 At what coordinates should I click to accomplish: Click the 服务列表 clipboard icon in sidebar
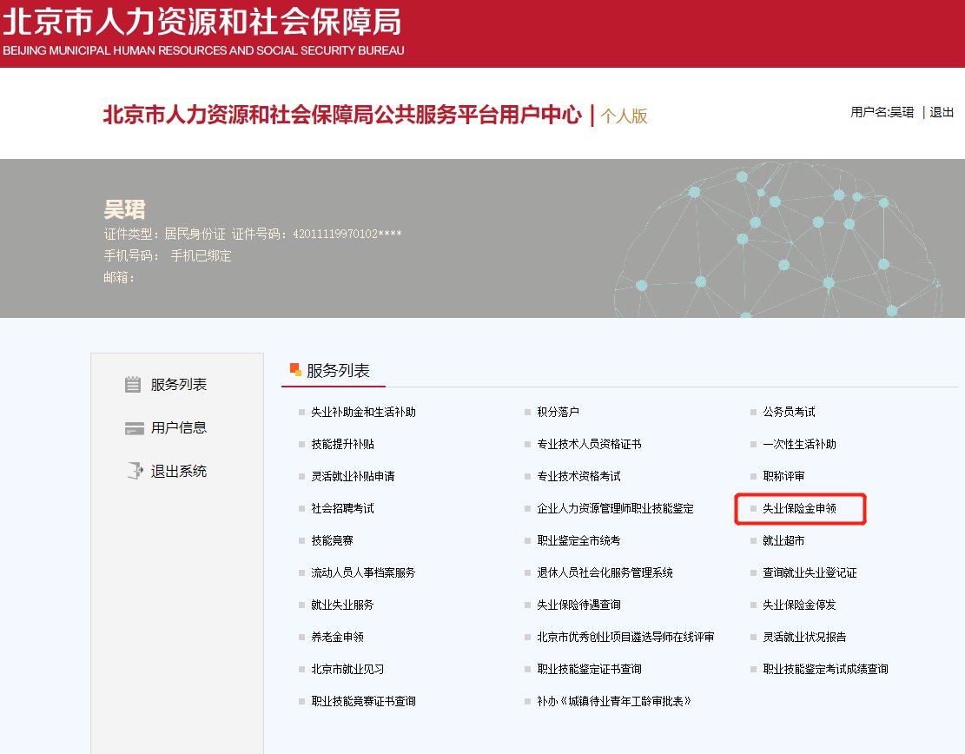click(133, 385)
